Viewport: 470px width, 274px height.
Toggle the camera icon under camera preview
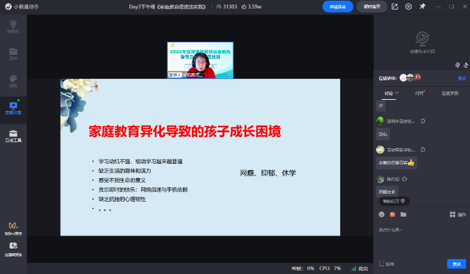458,65
